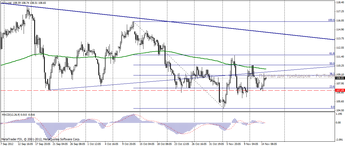The image size is (345, 146).
Task: Select the Fibonacci 61.8 level label
Action: tap(332, 53)
